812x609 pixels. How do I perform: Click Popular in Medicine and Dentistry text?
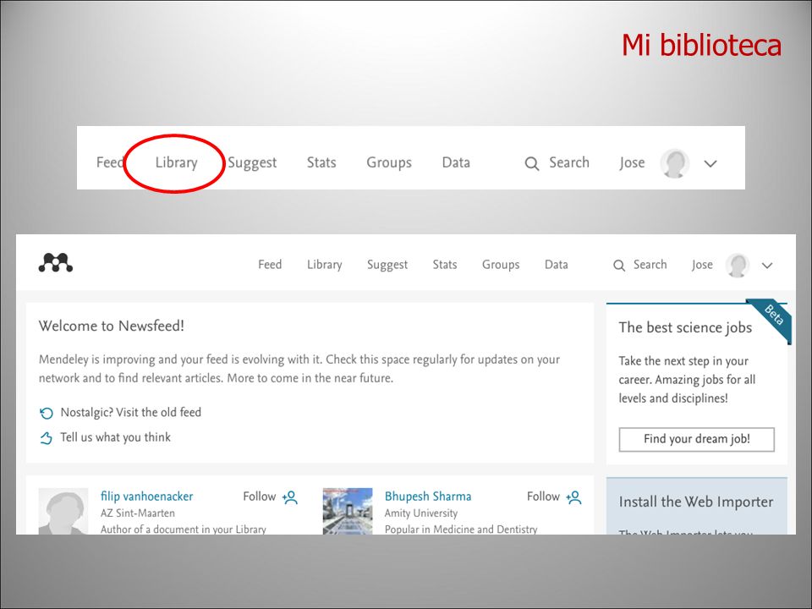[x=461, y=529]
